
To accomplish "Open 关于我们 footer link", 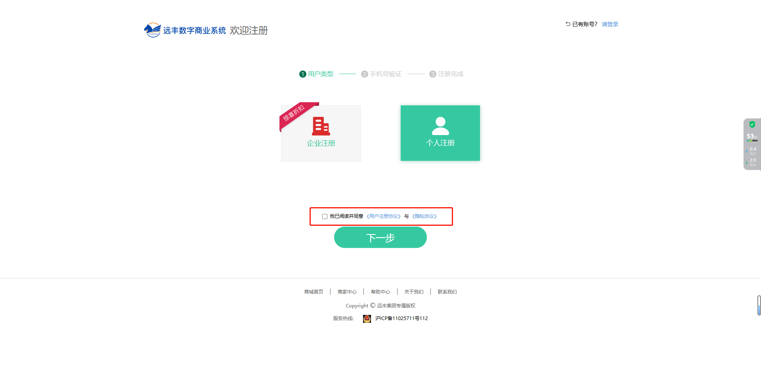I will pos(414,292).
